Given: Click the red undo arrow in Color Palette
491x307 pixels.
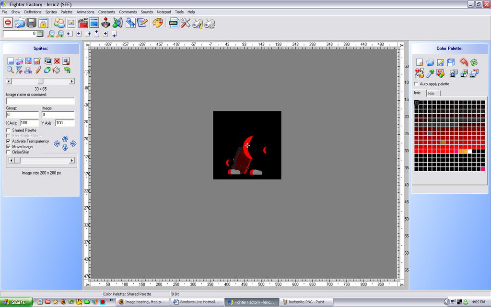Looking at the screenshot, I should [463, 62].
